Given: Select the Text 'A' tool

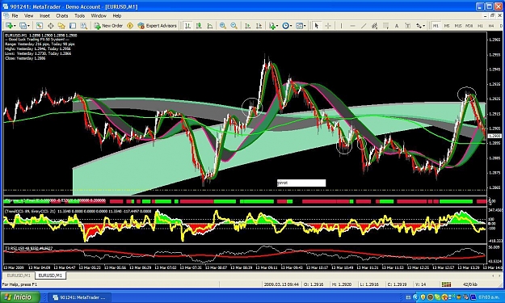Looking at the screenshot, I should point(397,26).
